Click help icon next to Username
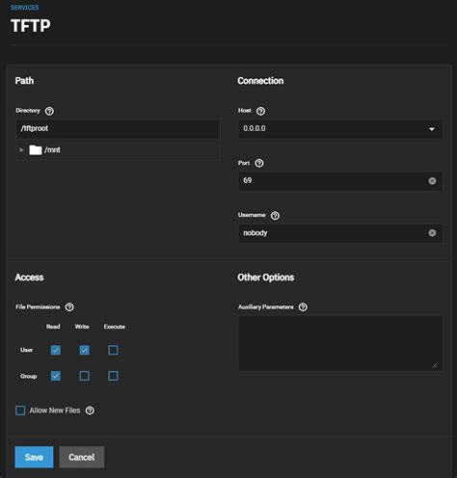 275,216
